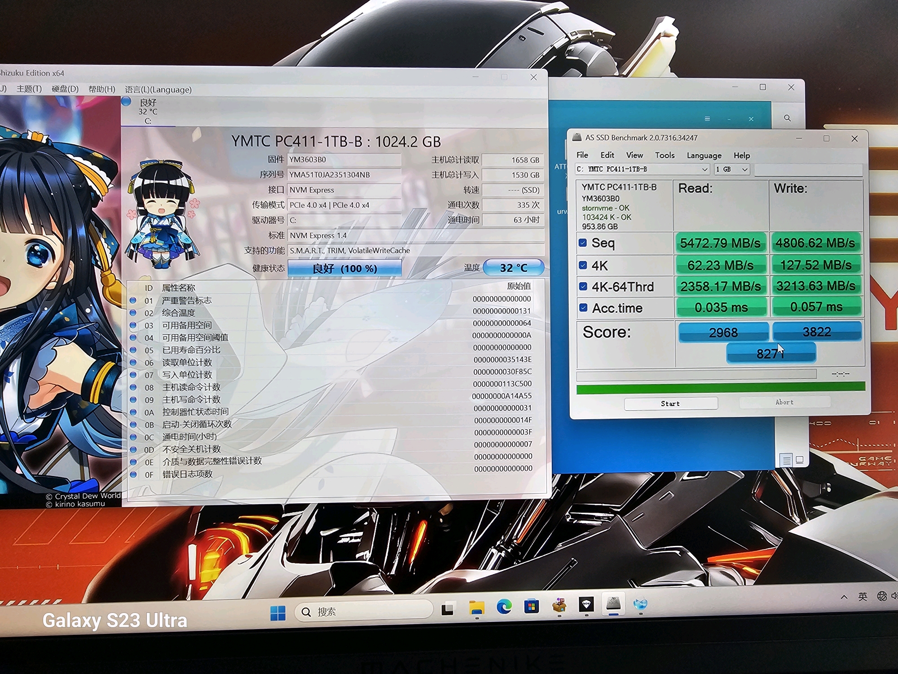898x674 pixels.
Task: Open the box-shaped app taskbar icon
Action: pyautogui.click(x=559, y=605)
